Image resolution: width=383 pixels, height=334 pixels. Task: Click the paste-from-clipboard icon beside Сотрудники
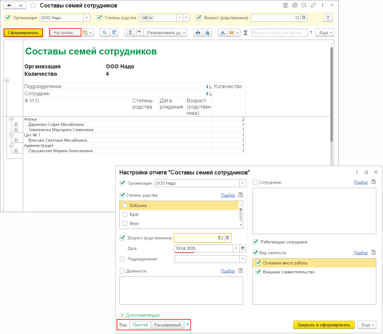pyautogui.click(x=373, y=182)
